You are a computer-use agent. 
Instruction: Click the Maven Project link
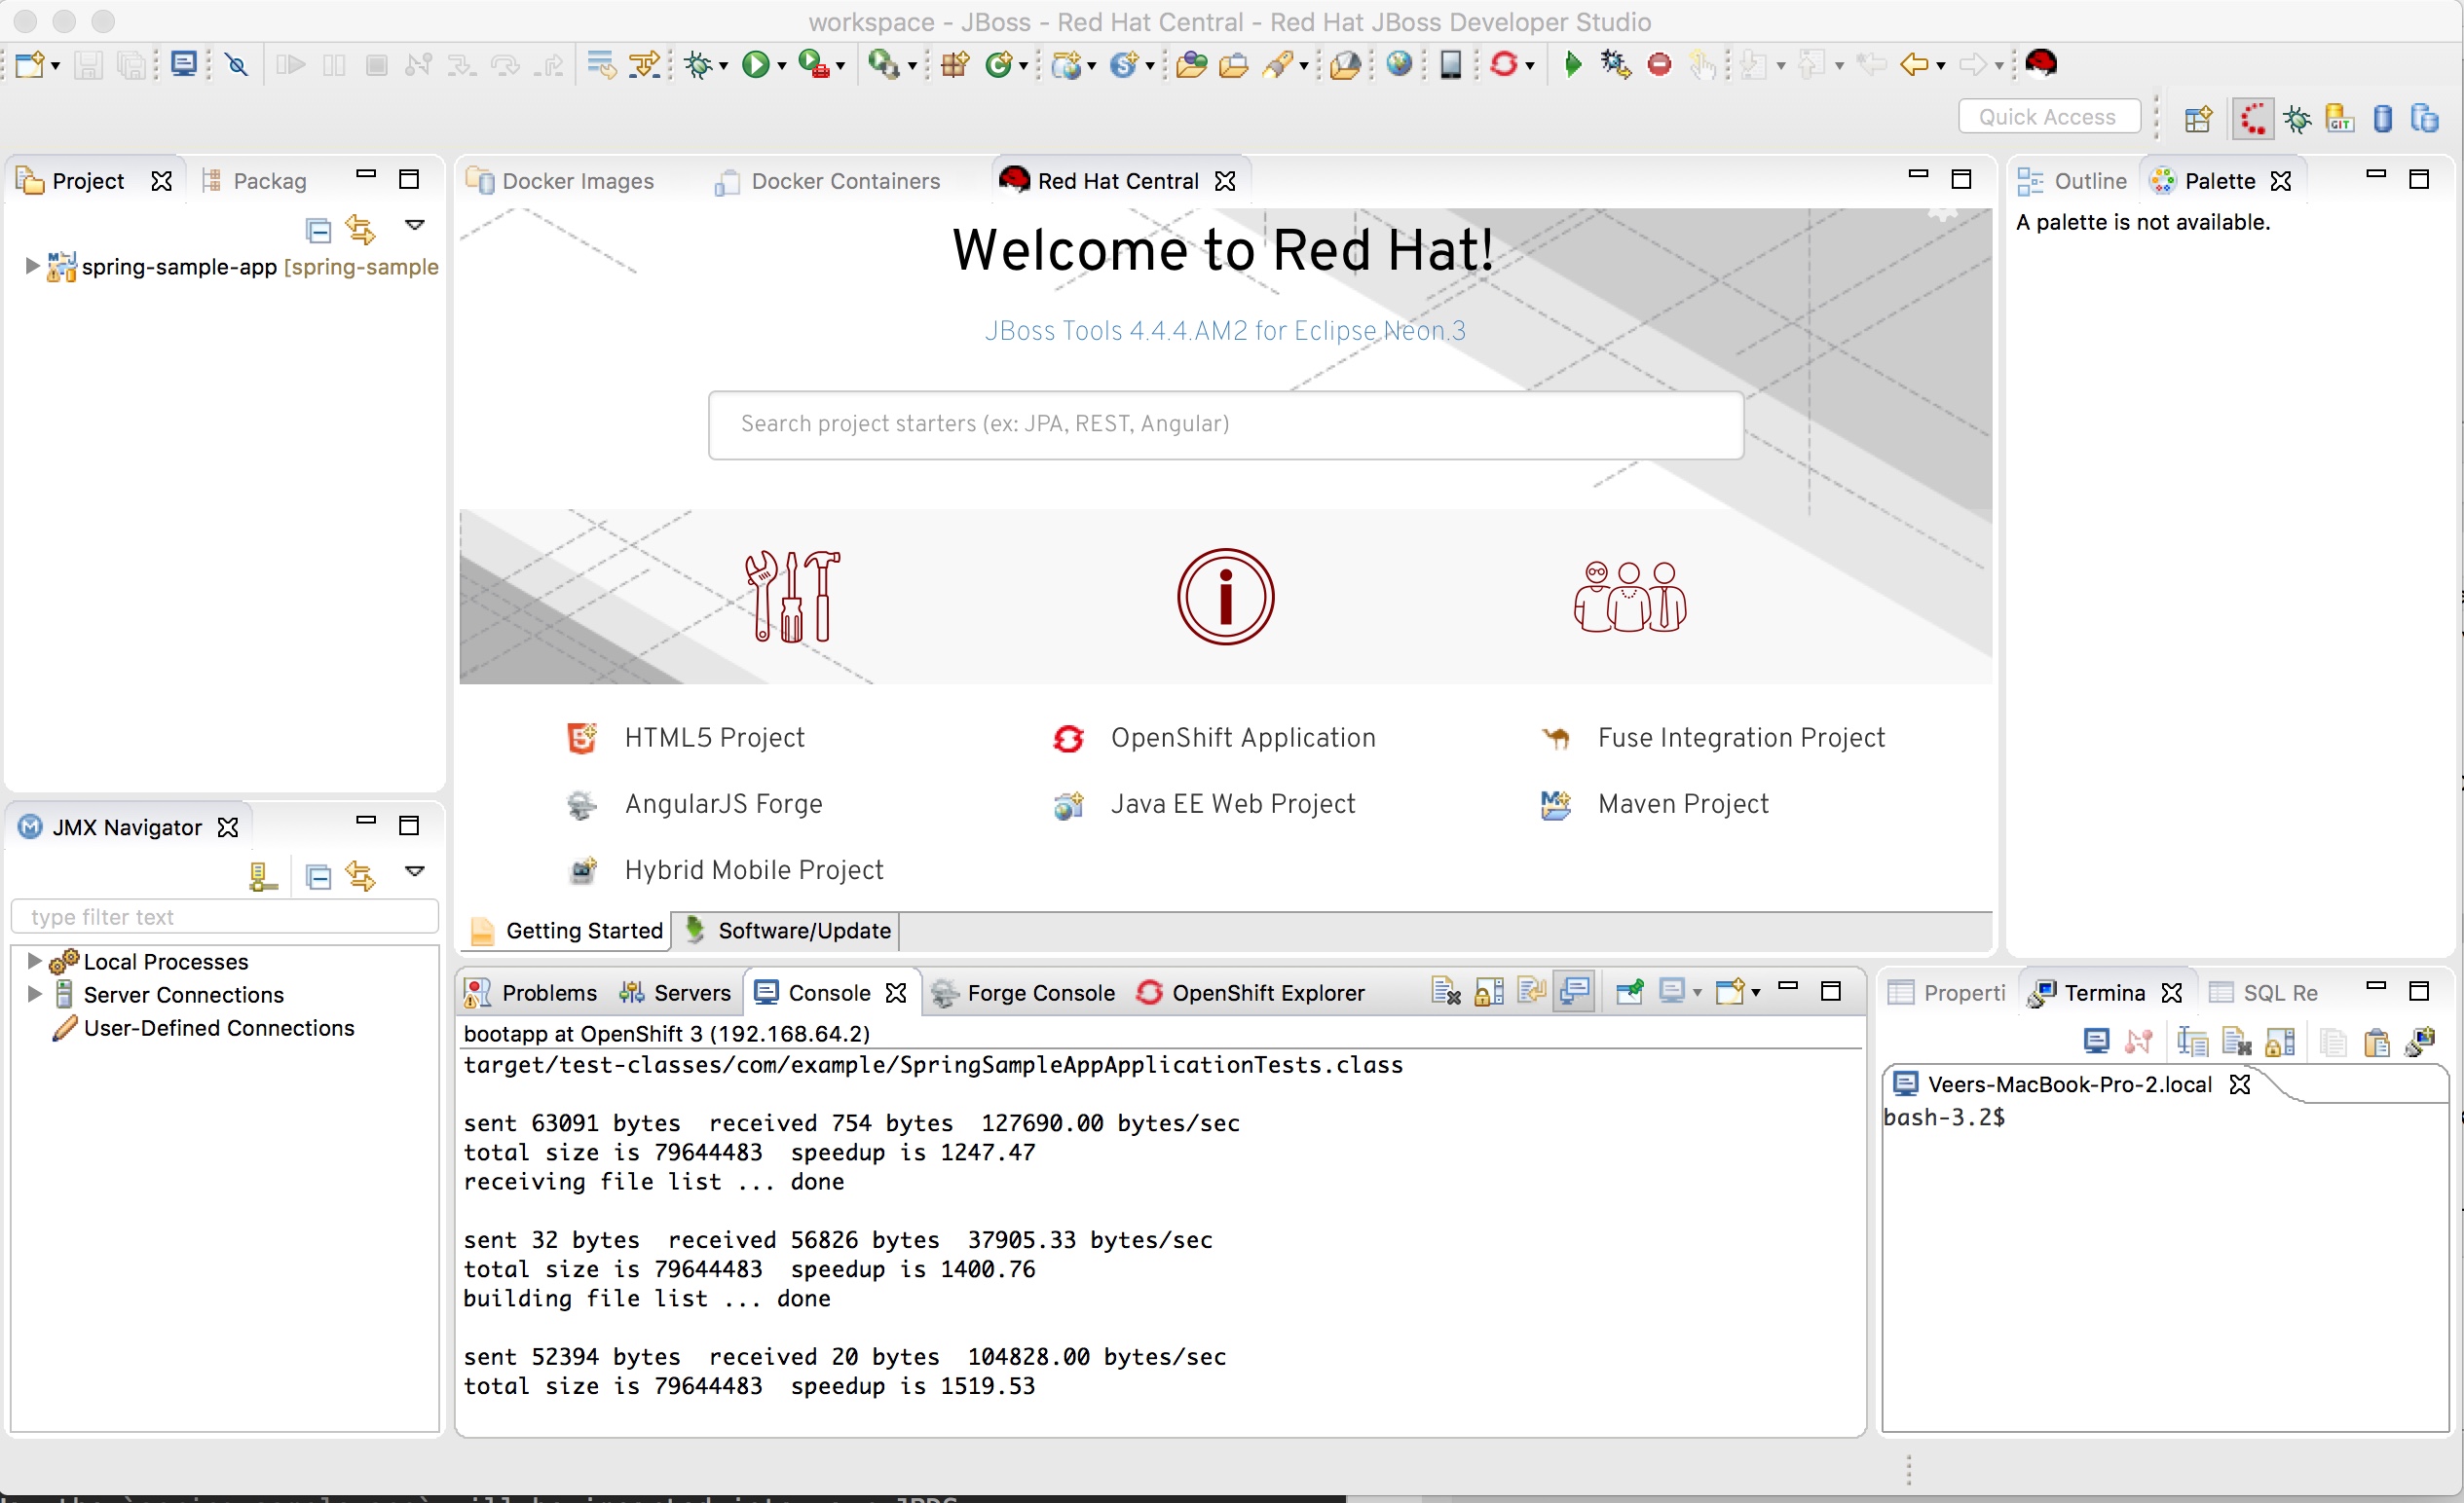point(1683,804)
